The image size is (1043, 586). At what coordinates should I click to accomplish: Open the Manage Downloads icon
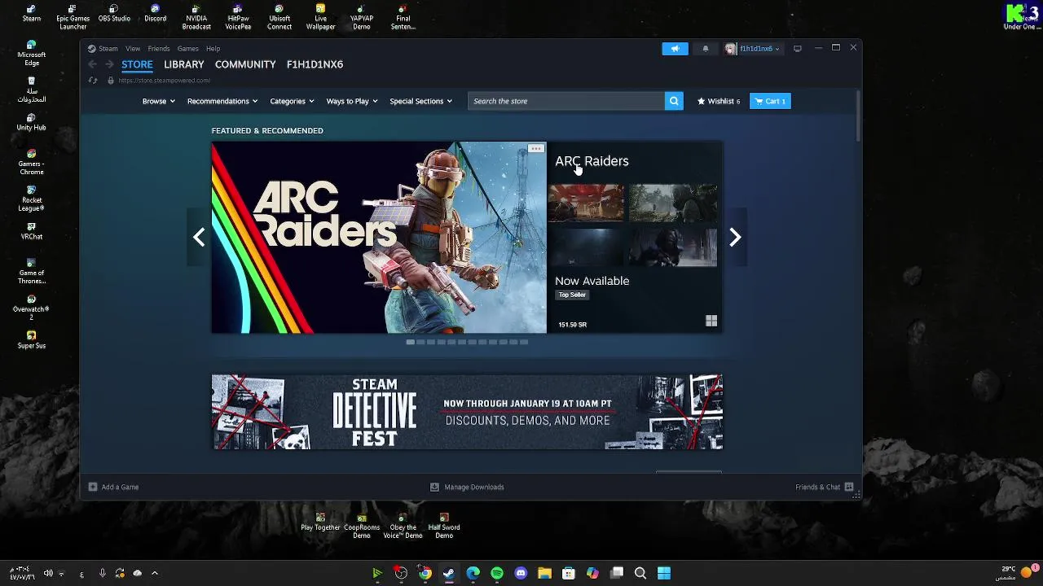point(434,487)
